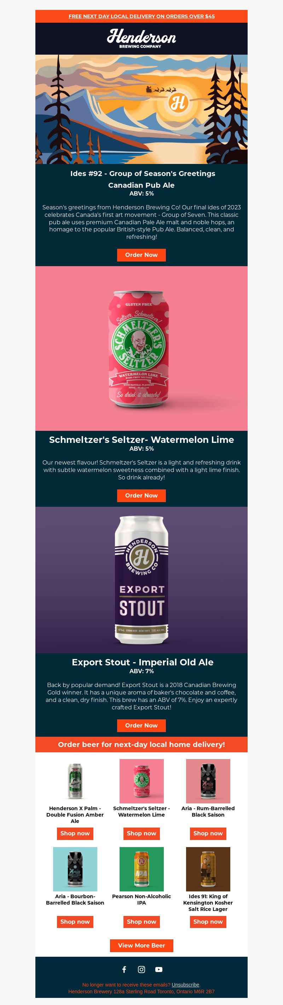Click the Unsubscribe link
The width and height of the screenshot is (283, 1005).
(185, 985)
